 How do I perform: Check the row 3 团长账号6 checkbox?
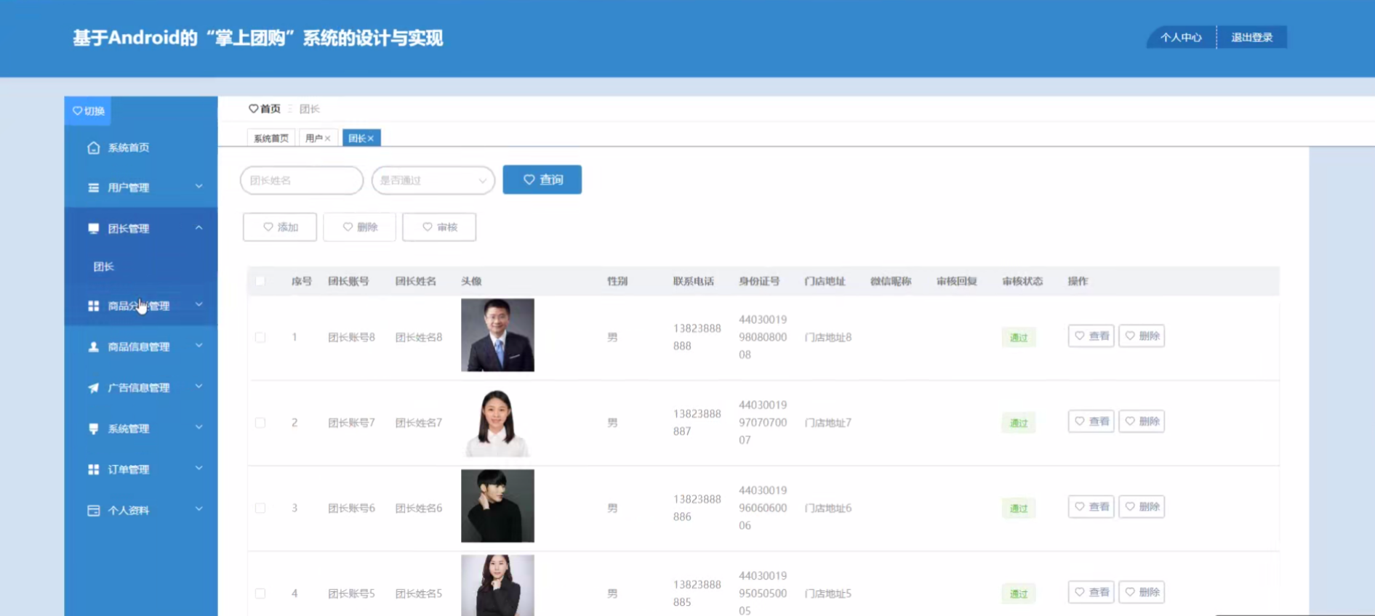(x=260, y=508)
